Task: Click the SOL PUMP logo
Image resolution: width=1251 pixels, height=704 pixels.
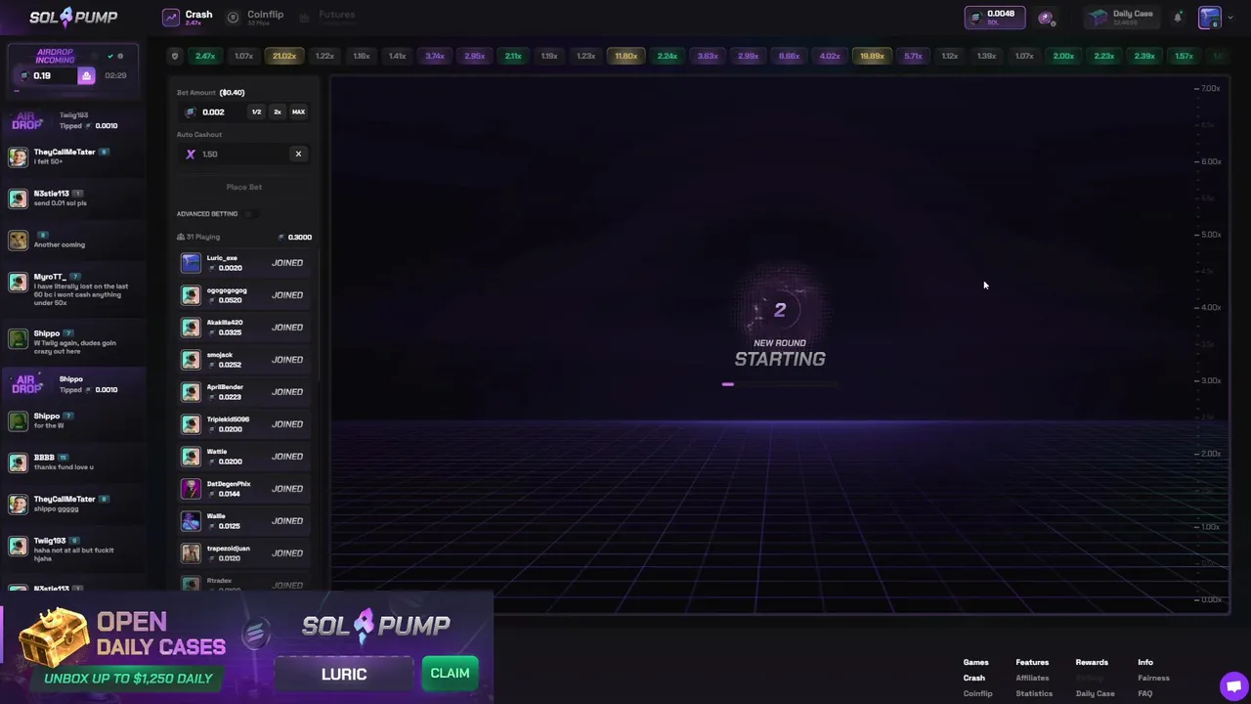Action: 73,17
